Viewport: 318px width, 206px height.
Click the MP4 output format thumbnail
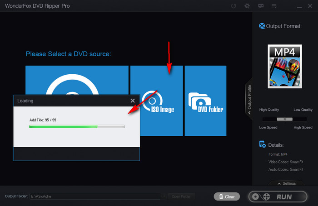(285, 66)
